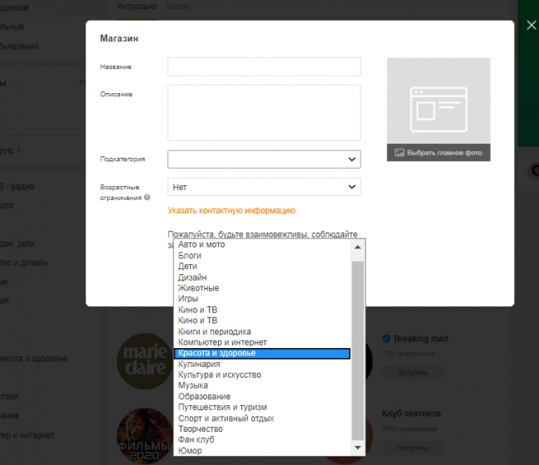This screenshot has height=465, width=539.
Task: Click the help icon beside Возрастные ограничения
Action: 147,198
